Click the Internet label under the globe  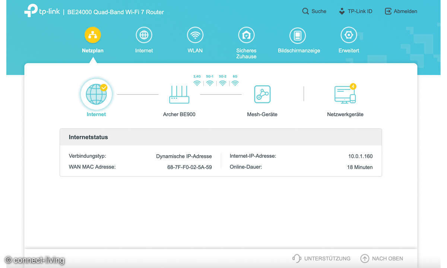[96, 114]
